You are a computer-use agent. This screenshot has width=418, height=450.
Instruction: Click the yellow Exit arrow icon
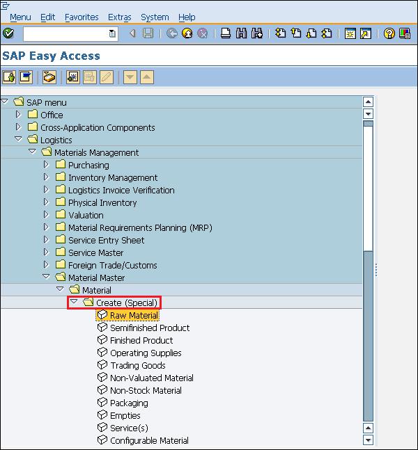coord(187,33)
